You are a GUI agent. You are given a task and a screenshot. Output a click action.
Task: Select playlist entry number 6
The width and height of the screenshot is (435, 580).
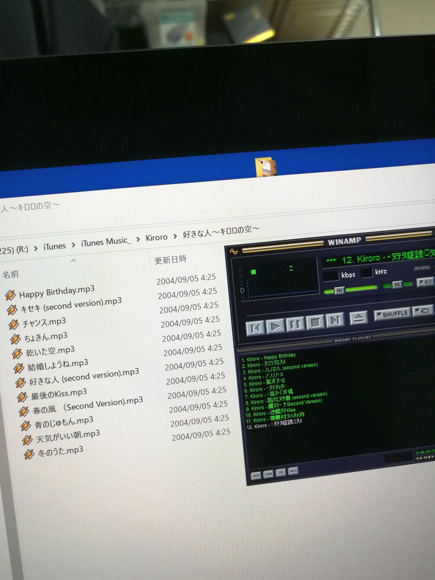[265, 389]
